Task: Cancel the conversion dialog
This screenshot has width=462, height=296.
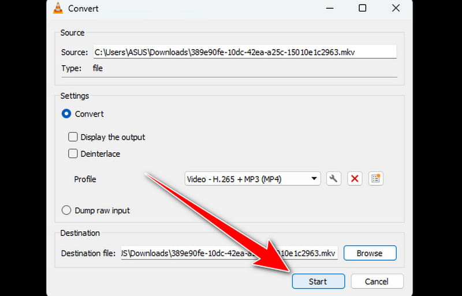Action: click(377, 282)
